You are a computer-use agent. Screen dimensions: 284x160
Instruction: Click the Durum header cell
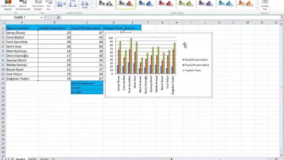(x=133, y=28)
